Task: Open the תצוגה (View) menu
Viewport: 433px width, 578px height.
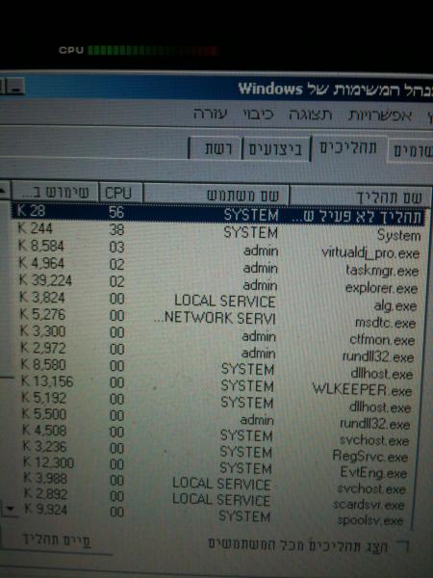Action: click(x=310, y=115)
